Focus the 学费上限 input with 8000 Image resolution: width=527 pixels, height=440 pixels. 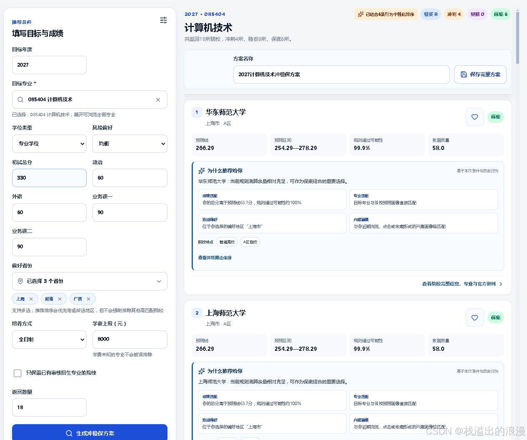[x=130, y=339]
